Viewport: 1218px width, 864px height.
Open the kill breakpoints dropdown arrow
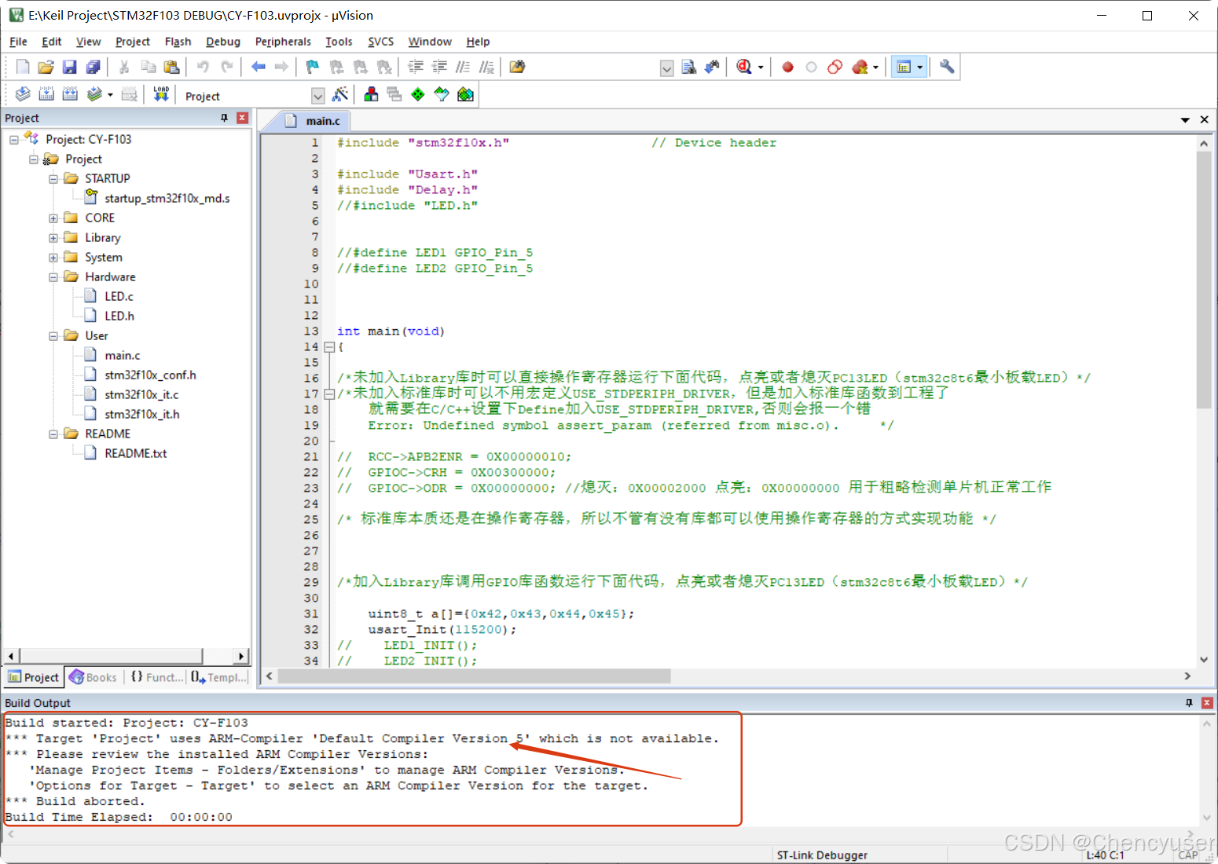(875, 68)
